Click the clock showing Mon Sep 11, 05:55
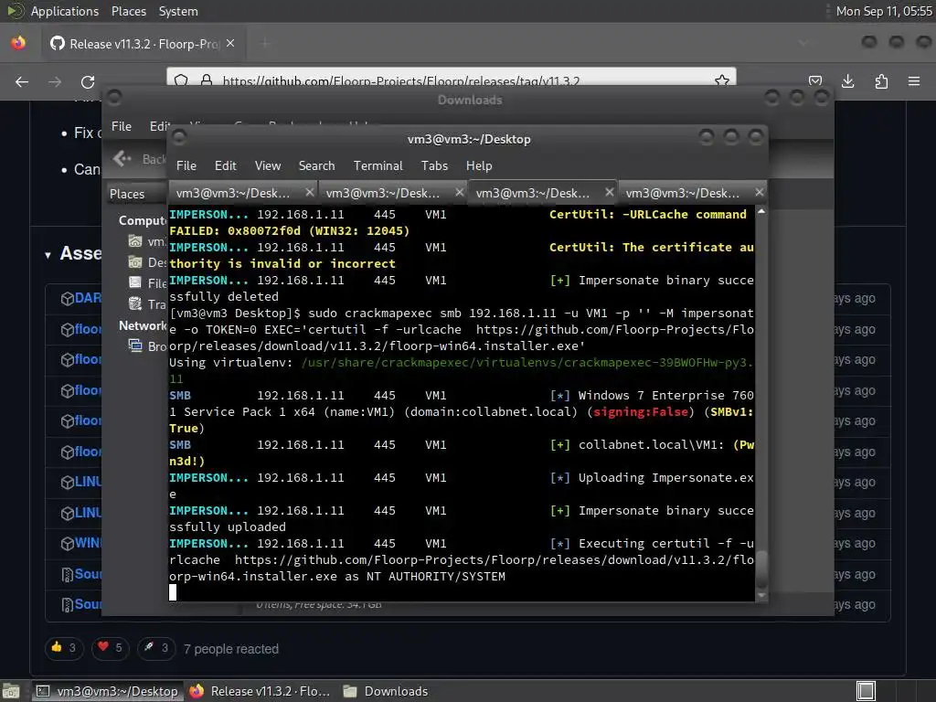This screenshot has width=936, height=702. 884,11
